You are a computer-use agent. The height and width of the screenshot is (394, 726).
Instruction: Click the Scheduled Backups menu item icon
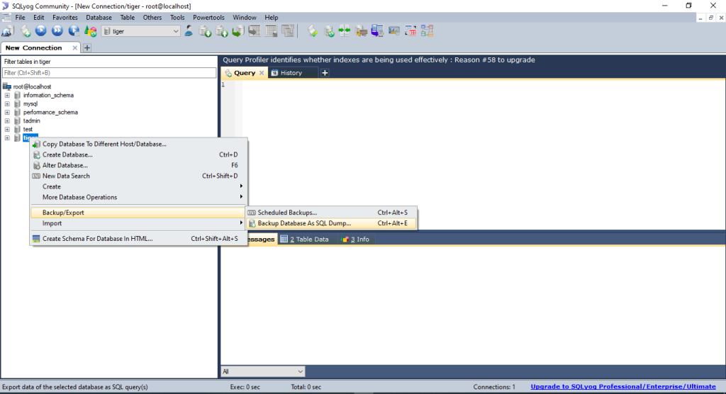[252, 213]
